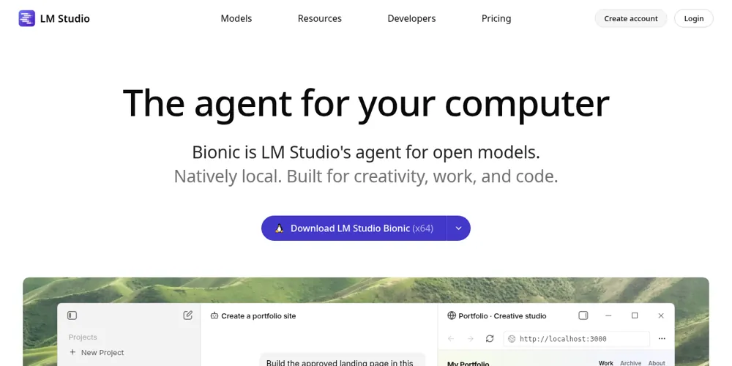Image resolution: width=732 pixels, height=366 pixels.
Task: Reload the preview page
Action: (x=490, y=338)
